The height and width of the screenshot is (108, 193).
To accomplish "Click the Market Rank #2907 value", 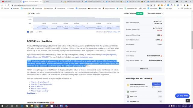I will pos(160,45).
